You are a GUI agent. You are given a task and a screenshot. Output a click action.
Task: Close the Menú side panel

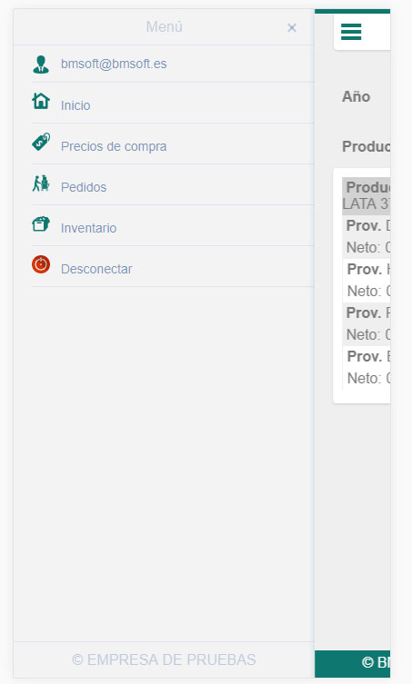(x=292, y=28)
